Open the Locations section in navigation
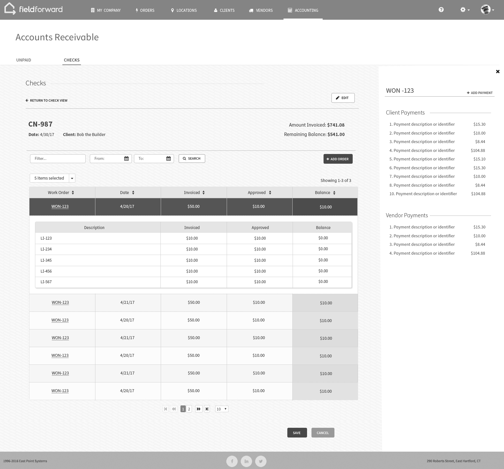The width and height of the screenshot is (504, 469). pos(184,10)
